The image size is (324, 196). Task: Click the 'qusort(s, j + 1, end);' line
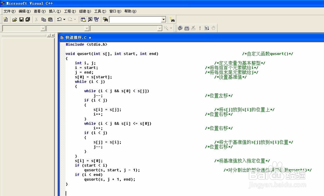coord(110,179)
